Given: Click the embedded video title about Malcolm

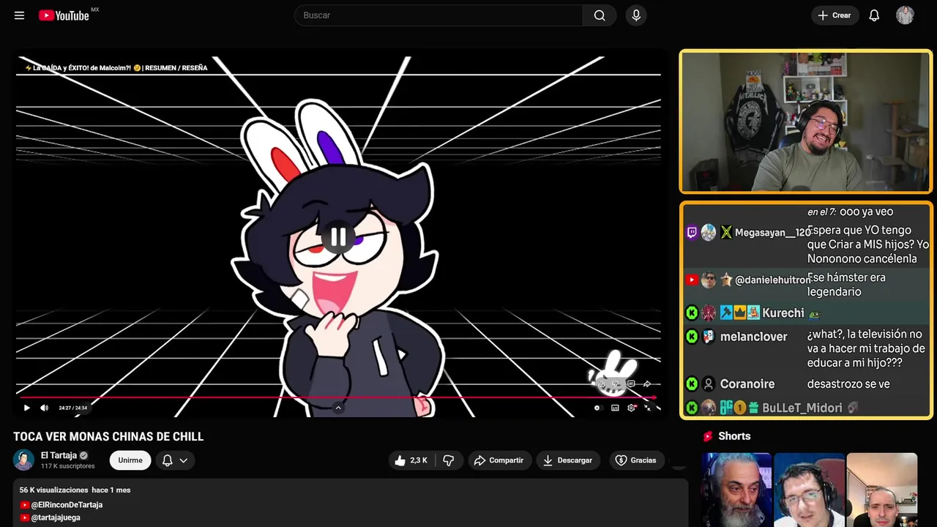Looking at the screenshot, I should click(x=116, y=68).
